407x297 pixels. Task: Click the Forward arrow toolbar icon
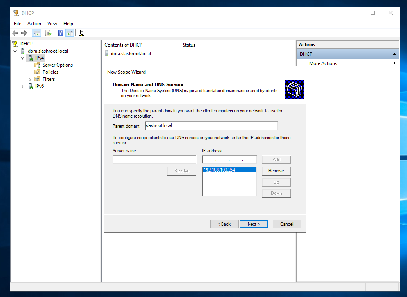click(24, 33)
